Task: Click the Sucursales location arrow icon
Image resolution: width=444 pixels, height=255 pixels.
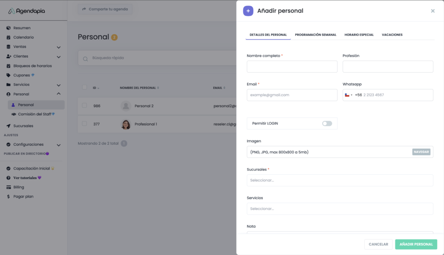Action: [x=9, y=126]
